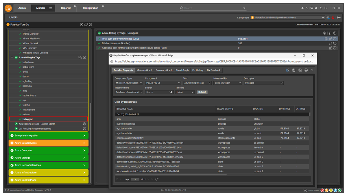
Task: Click the user profile icon in top bar
Action: (302, 8)
